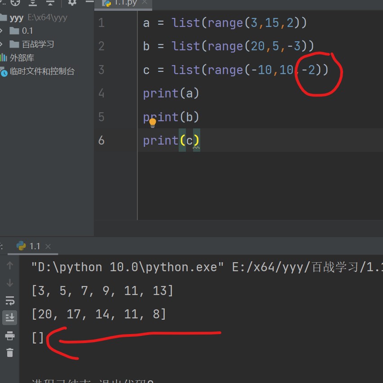This screenshot has height=383, width=383.
Task: Click the Python icon on 1.1 run tab
Action: tap(21, 246)
